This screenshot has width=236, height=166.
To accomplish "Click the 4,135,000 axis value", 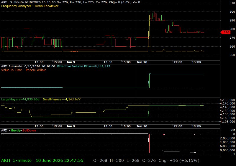I will [227, 100].
